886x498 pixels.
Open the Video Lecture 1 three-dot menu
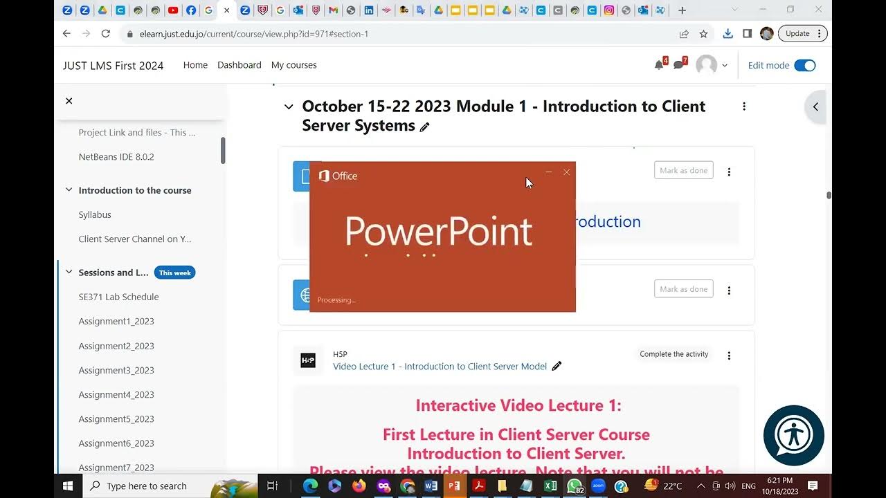[729, 356]
